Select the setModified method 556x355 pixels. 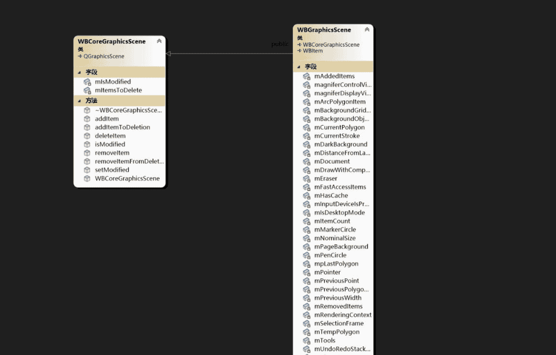pyautogui.click(x=112, y=170)
